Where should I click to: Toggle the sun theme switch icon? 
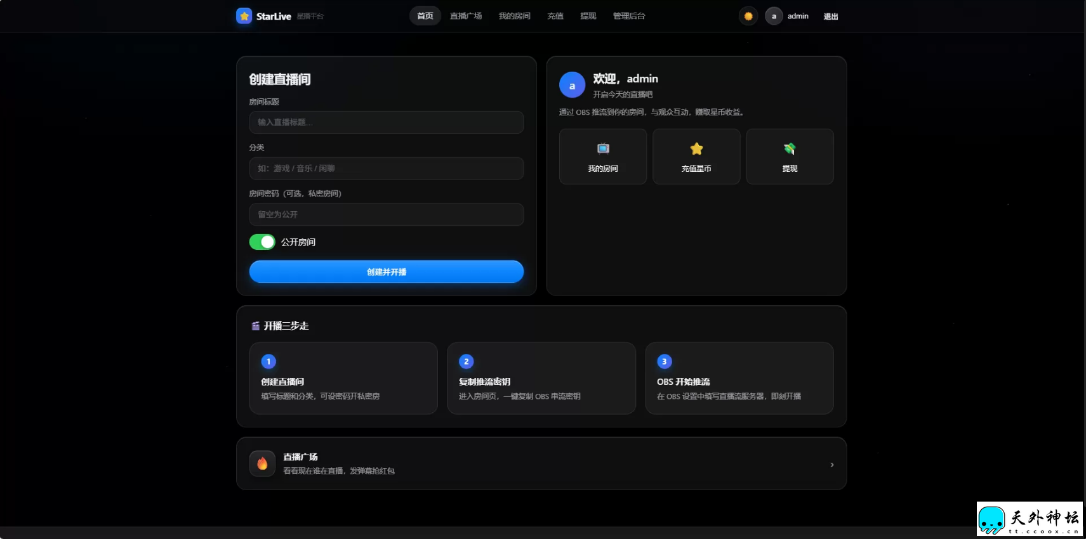coord(748,16)
